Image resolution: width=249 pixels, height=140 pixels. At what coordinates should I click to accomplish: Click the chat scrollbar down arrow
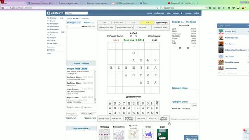[x=95, y=103]
